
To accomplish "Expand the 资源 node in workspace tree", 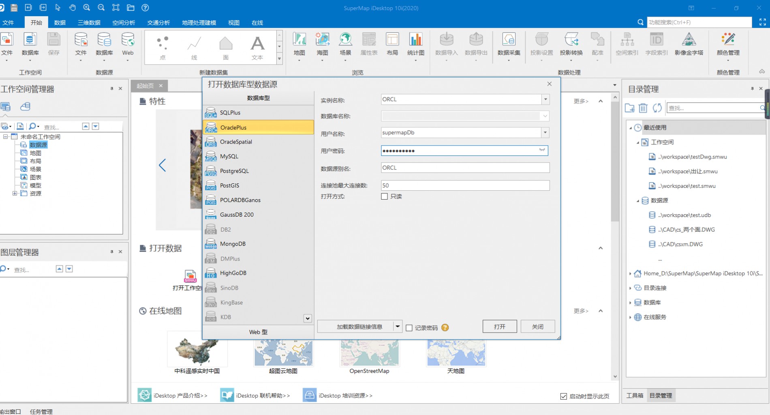I will [x=15, y=194].
